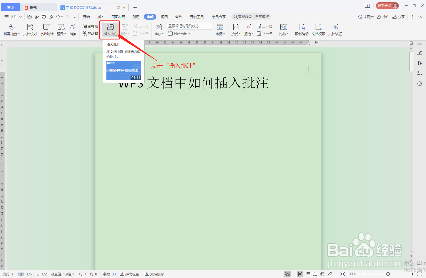Open a new tab with the plus button

pyautogui.click(x=135, y=7)
